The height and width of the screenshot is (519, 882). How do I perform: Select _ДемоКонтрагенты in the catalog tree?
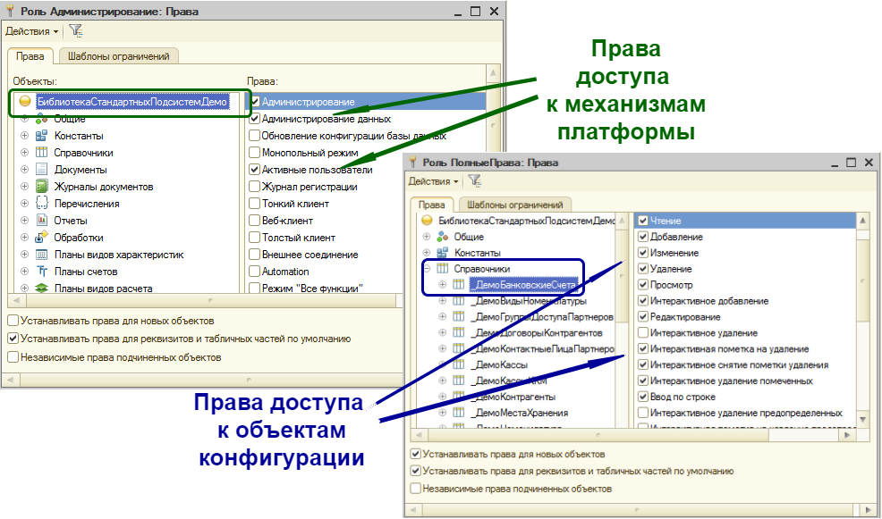514,397
